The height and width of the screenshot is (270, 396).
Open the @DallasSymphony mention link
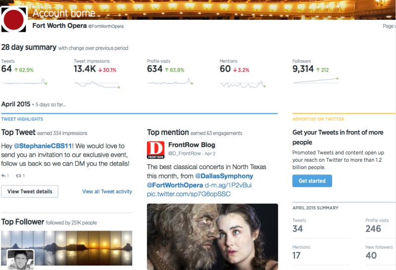pos(224,176)
